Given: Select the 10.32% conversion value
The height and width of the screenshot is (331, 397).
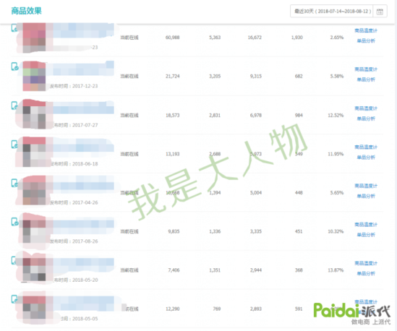Looking at the screenshot, I should coord(336,231).
